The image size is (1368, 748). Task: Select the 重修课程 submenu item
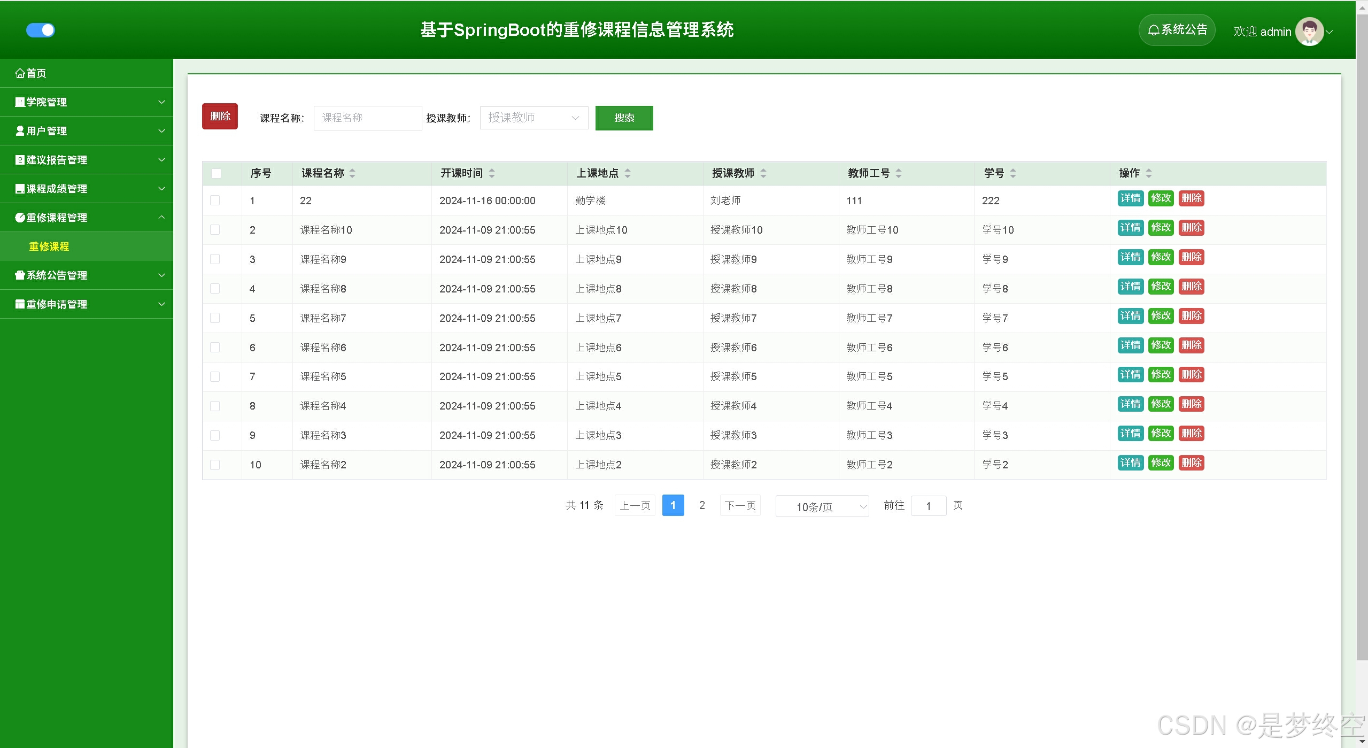pos(49,246)
